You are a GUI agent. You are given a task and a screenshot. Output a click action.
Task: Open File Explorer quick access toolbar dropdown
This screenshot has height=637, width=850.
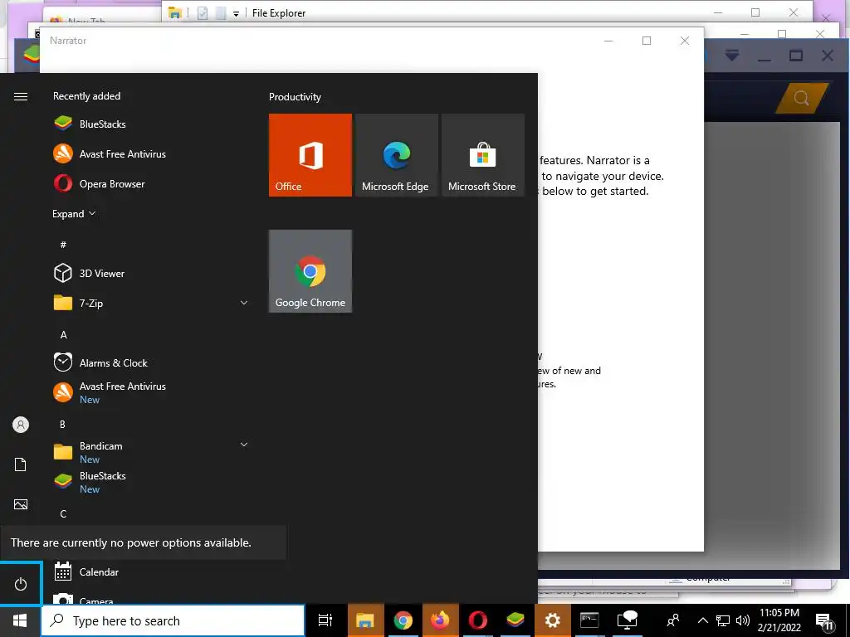click(236, 13)
